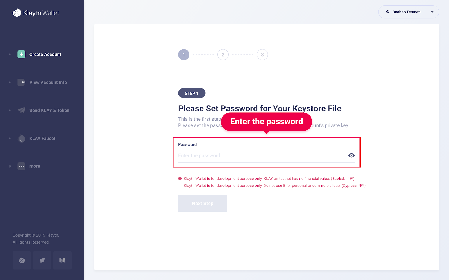Viewport: 449px width, 280px height.
Task: Click the View Account Info card icon
Action: tap(21, 82)
